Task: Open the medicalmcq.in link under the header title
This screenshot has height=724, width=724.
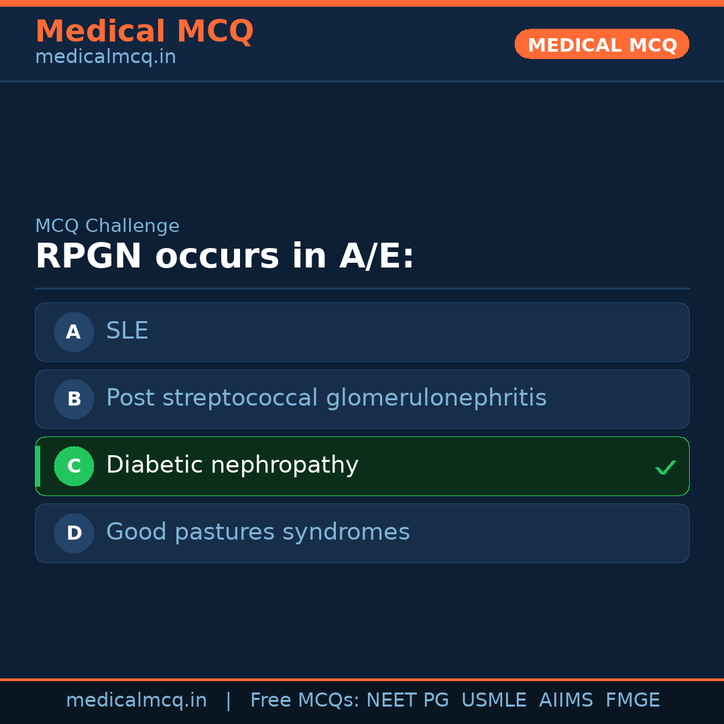Action: (105, 58)
